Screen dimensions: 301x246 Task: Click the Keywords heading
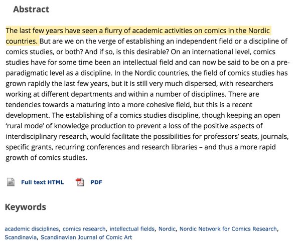tap(26, 207)
